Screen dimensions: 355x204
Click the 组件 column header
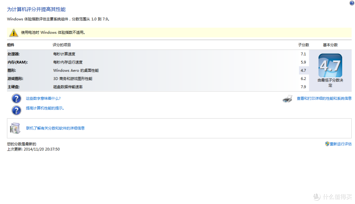(x=11, y=45)
